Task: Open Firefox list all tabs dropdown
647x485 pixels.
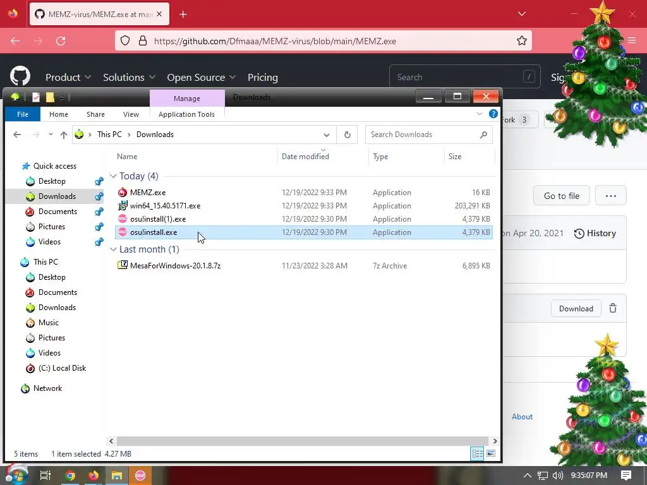Action: pyautogui.click(x=521, y=14)
